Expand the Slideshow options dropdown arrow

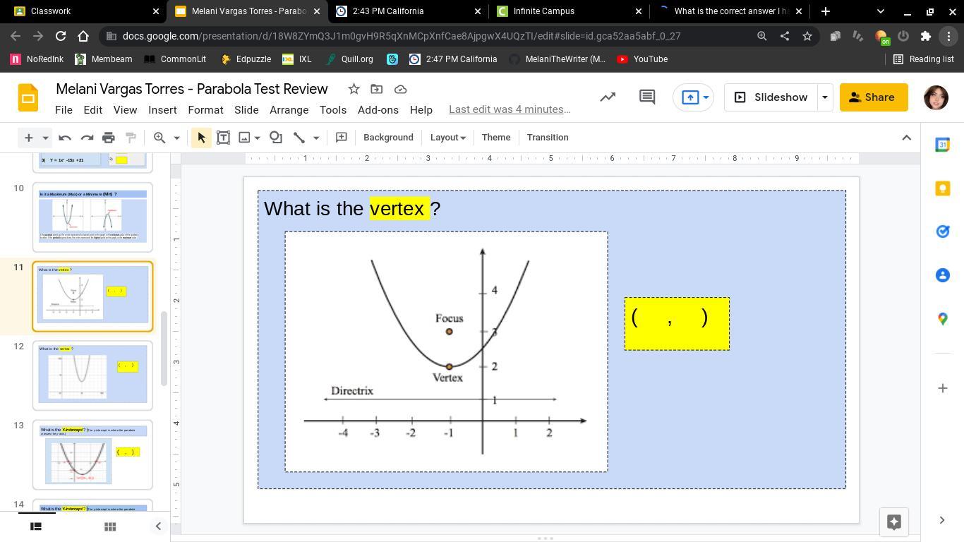point(824,97)
